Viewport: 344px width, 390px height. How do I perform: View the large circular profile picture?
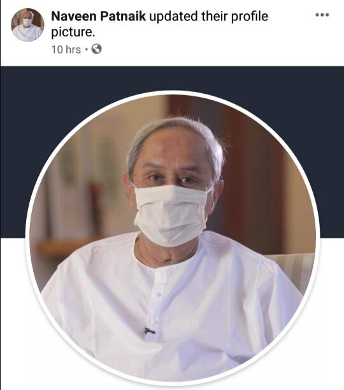173,238
